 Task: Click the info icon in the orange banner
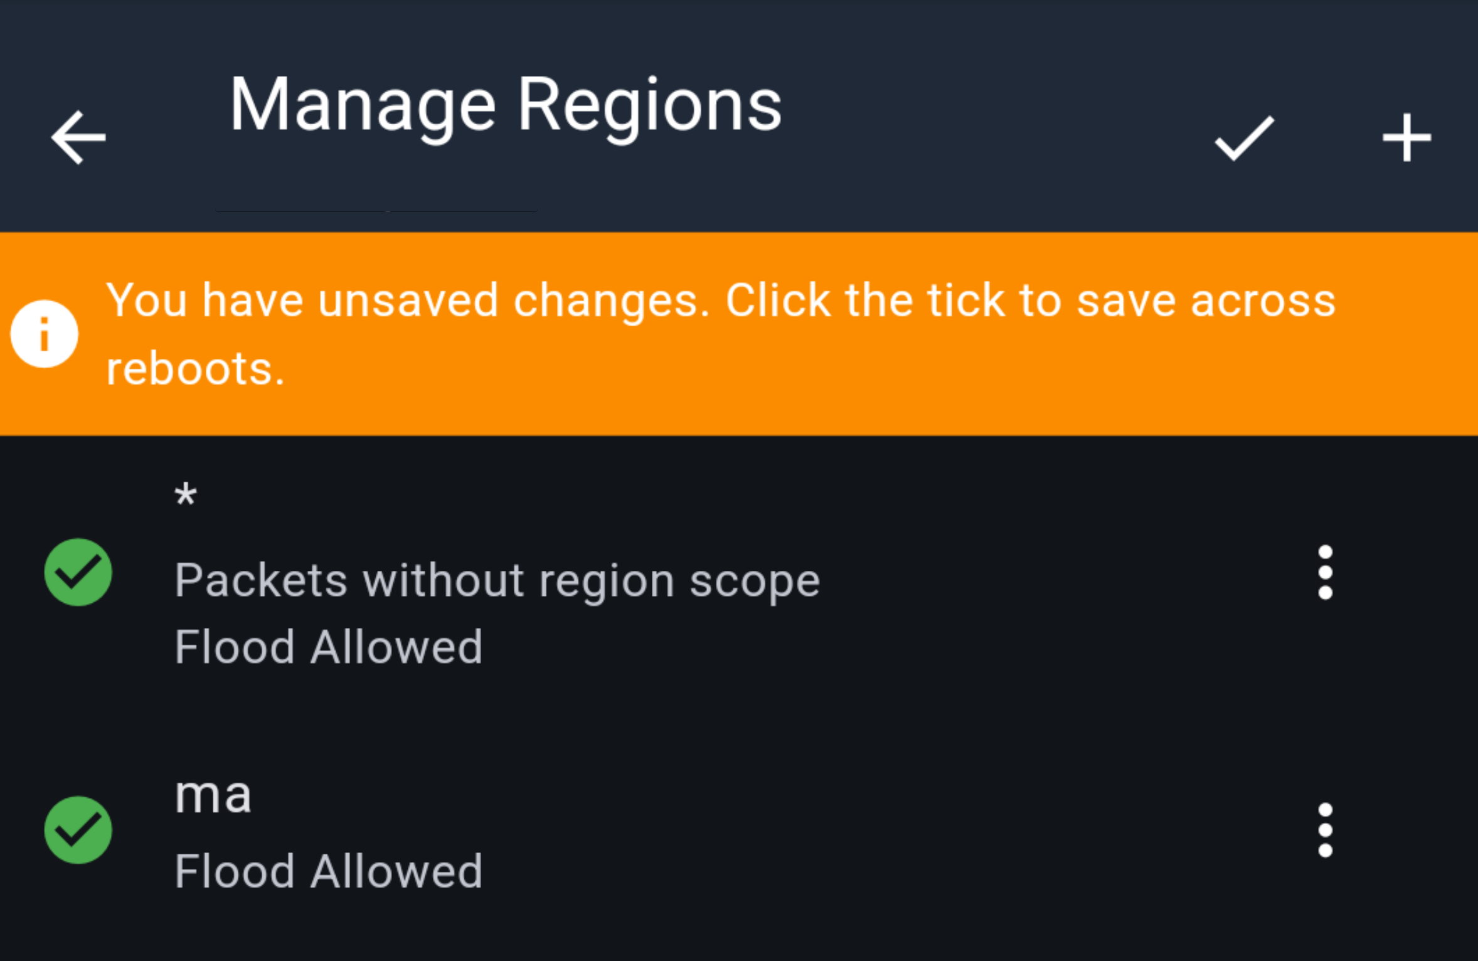[45, 334]
